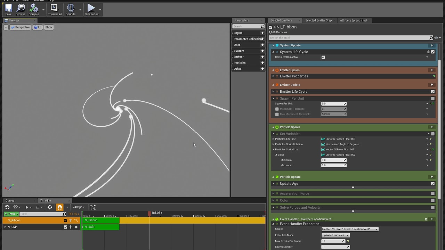Click the timeline key-all diamond icon
The height and width of the screenshot is (250, 445).
tap(50, 207)
